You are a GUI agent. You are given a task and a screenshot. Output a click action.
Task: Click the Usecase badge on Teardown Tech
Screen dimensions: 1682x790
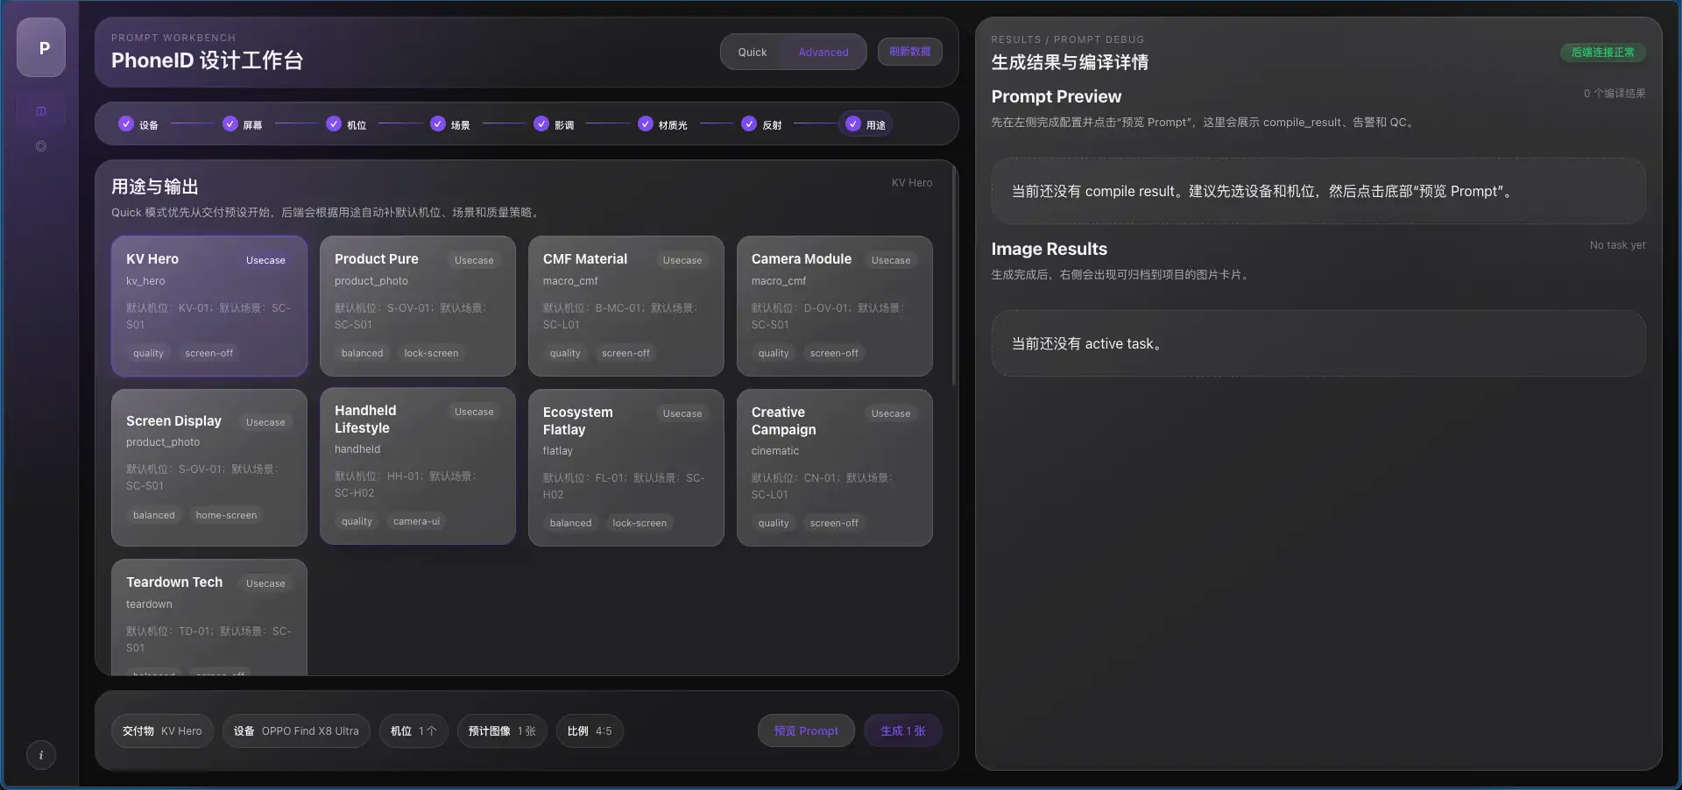265,583
